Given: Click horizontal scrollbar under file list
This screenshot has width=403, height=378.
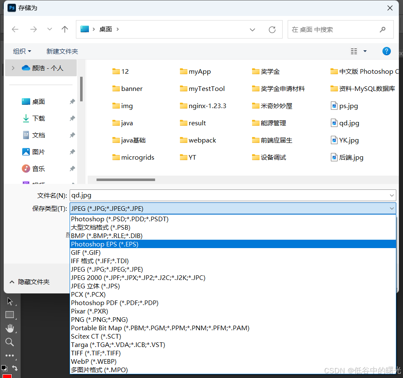Looking at the screenshot, I should coord(126,180).
